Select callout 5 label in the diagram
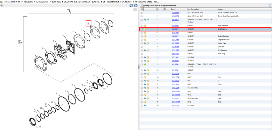Screen dimensions: 272x130 [88, 24]
